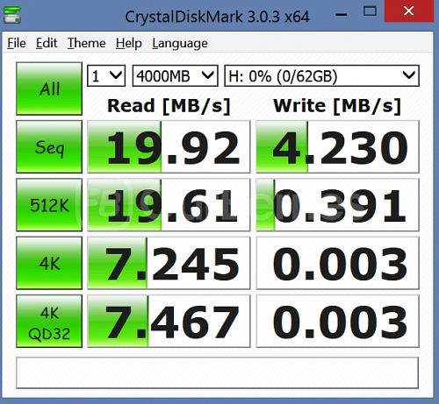Start the 4K random test
The image size is (439, 404).
(49, 263)
